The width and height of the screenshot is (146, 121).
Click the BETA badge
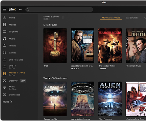pyautogui.click(x=23, y=81)
